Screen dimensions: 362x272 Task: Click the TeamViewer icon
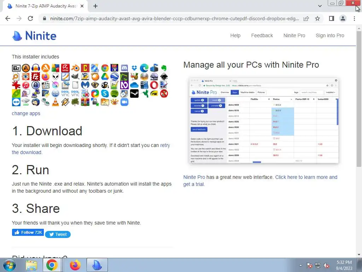(x=16, y=102)
